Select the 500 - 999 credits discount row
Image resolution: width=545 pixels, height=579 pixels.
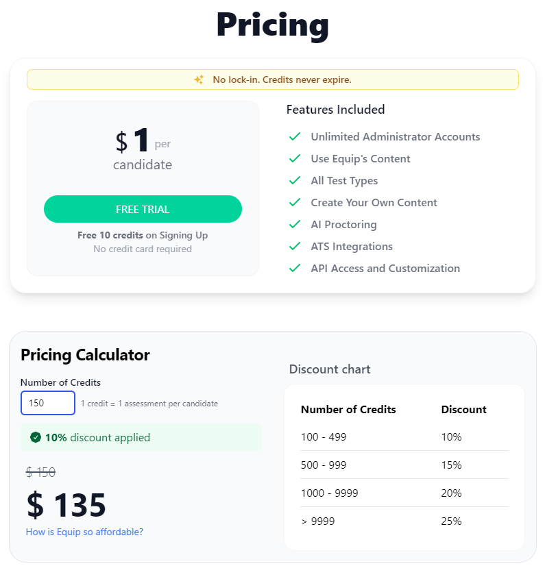tap(404, 465)
